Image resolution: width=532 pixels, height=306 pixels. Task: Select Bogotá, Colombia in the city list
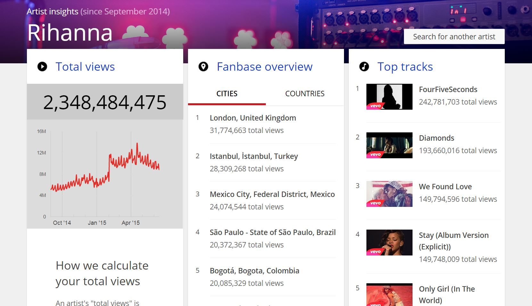(x=254, y=271)
